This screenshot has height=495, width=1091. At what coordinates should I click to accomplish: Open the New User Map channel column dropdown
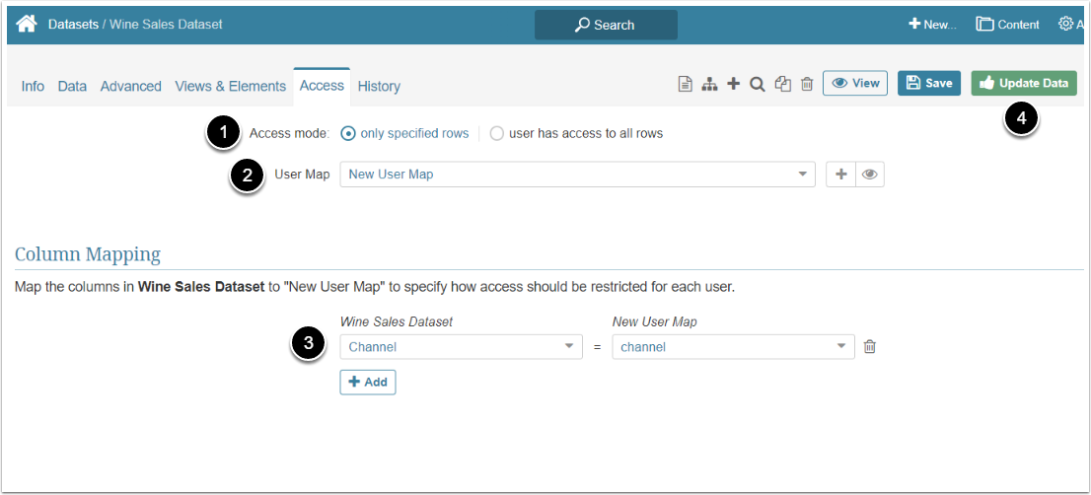[733, 347]
